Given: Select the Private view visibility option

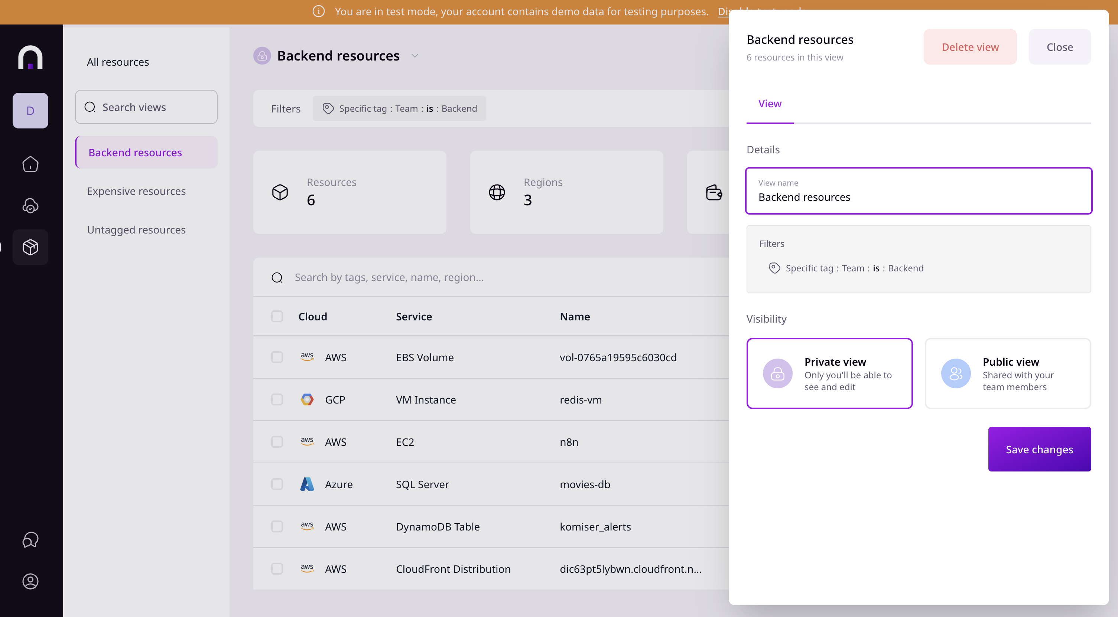Looking at the screenshot, I should click(x=829, y=373).
